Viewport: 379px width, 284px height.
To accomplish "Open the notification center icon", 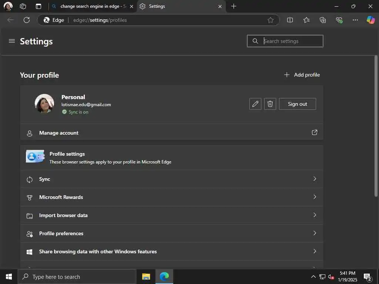I will pyautogui.click(x=368, y=277).
